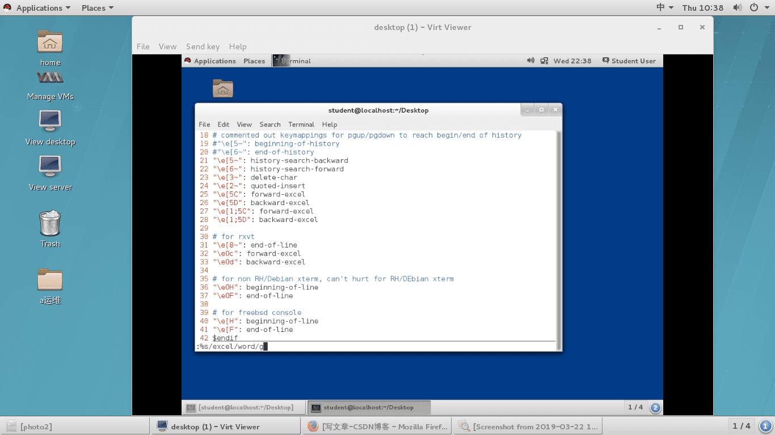Open the View desktop shortcut

49,125
